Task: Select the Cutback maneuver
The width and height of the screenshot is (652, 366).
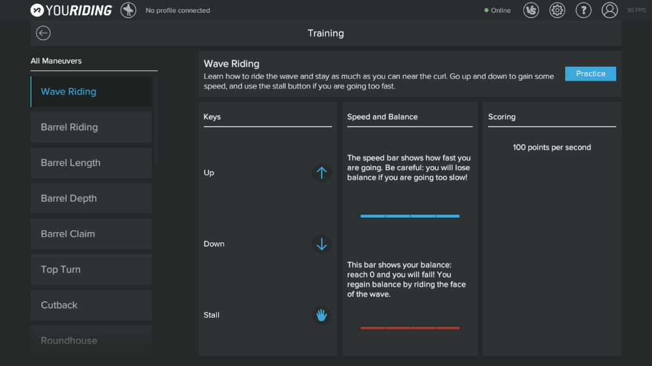Action: tap(91, 305)
